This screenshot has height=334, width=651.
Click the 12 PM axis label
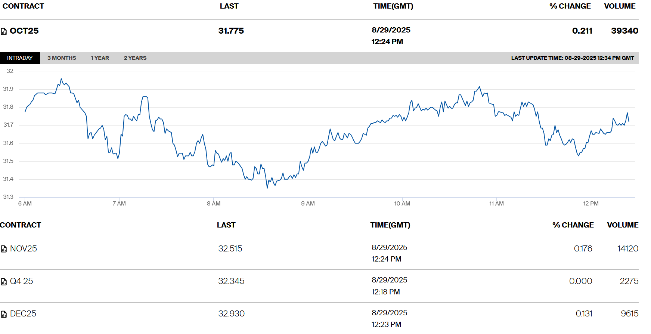[x=590, y=204]
